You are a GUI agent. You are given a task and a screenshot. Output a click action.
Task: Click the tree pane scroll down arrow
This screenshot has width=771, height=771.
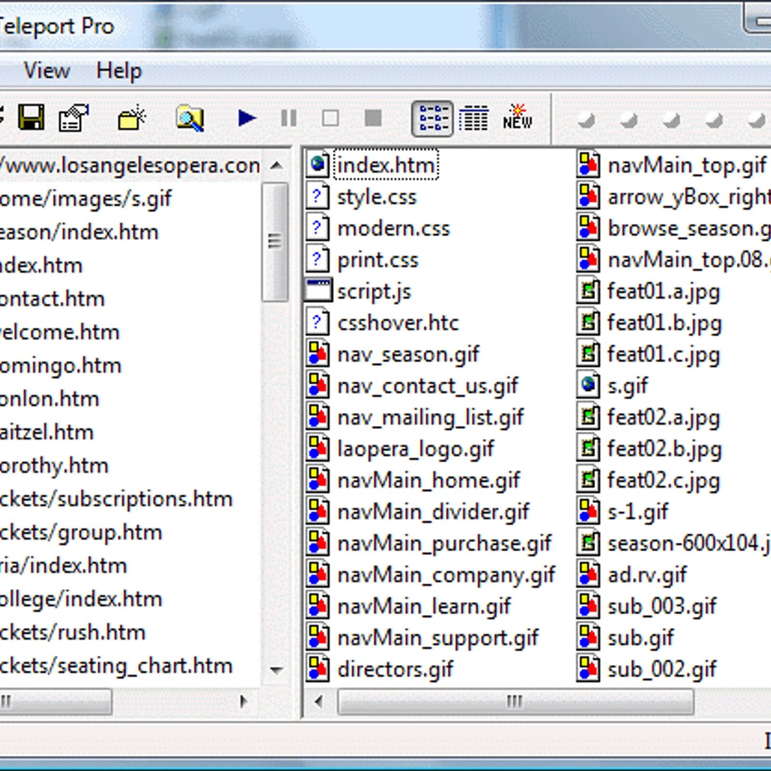point(276,670)
